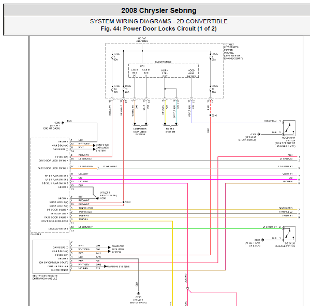The image size is (310, 306).
Task: Click the "Z910" circuit code
Action: click(x=98, y=257)
